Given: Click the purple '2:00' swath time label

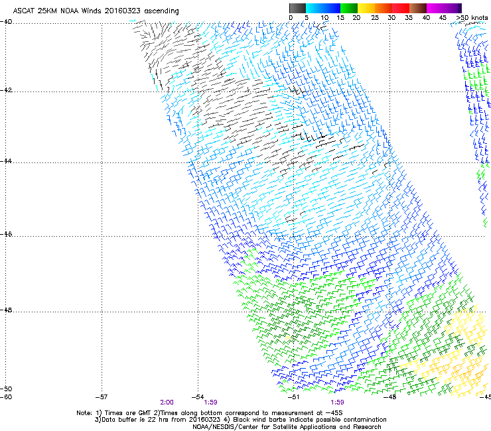Looking at the screenshot, I should 167,402.
